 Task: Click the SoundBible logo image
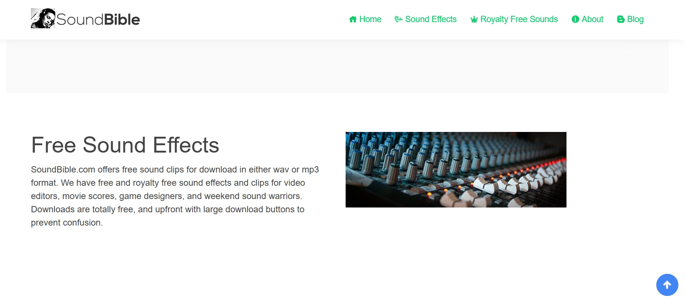43,18
